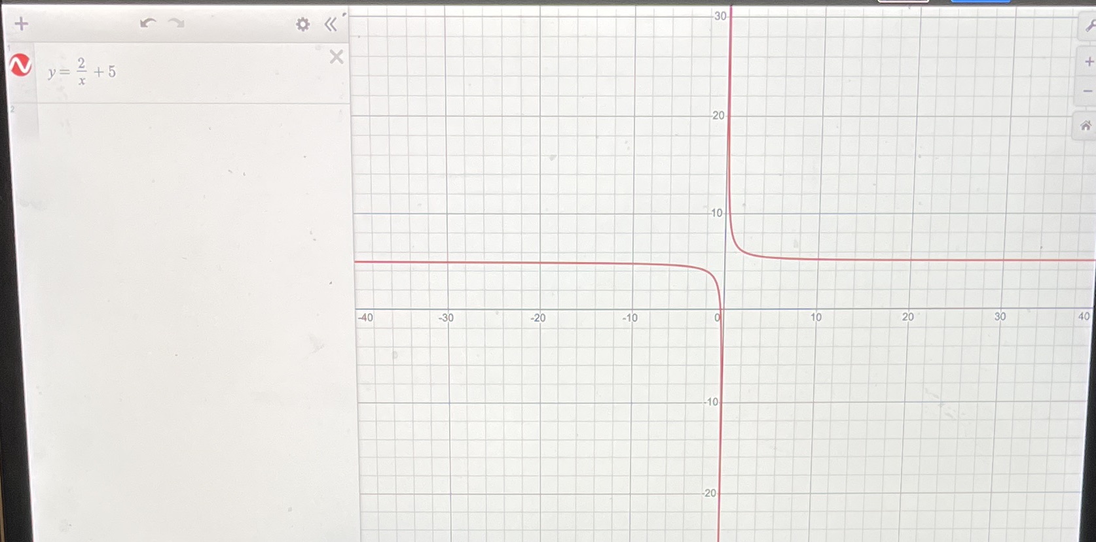
Task: Zoom out of the graph
Action: click(1088, 92)
